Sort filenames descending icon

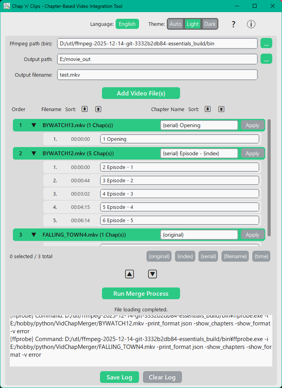[x=98, y=109]
